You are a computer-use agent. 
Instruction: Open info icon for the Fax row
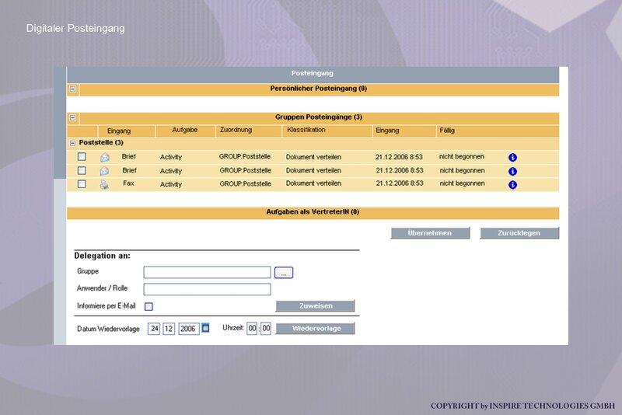[x=512, y=185]
